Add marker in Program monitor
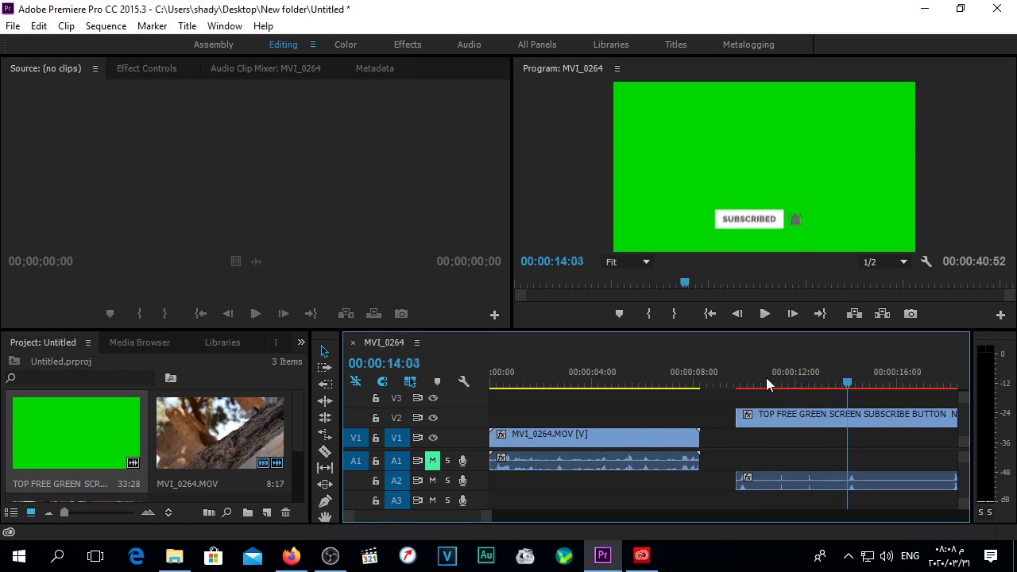Screen dimensions: 1017x572 [619, 314]
